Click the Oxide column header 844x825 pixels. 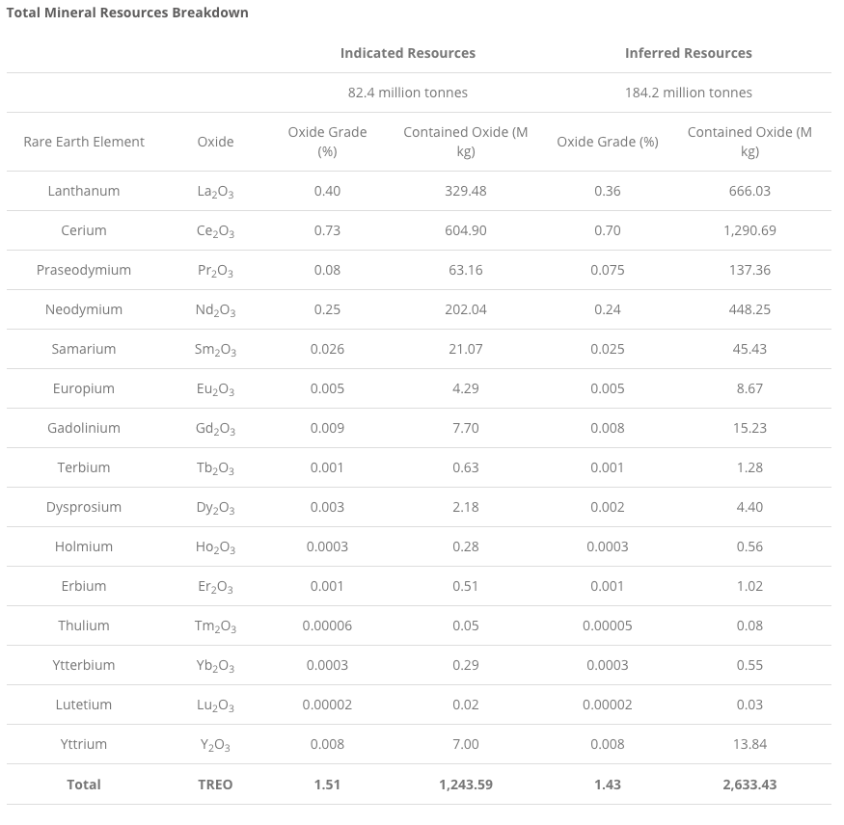click(215, 142)
